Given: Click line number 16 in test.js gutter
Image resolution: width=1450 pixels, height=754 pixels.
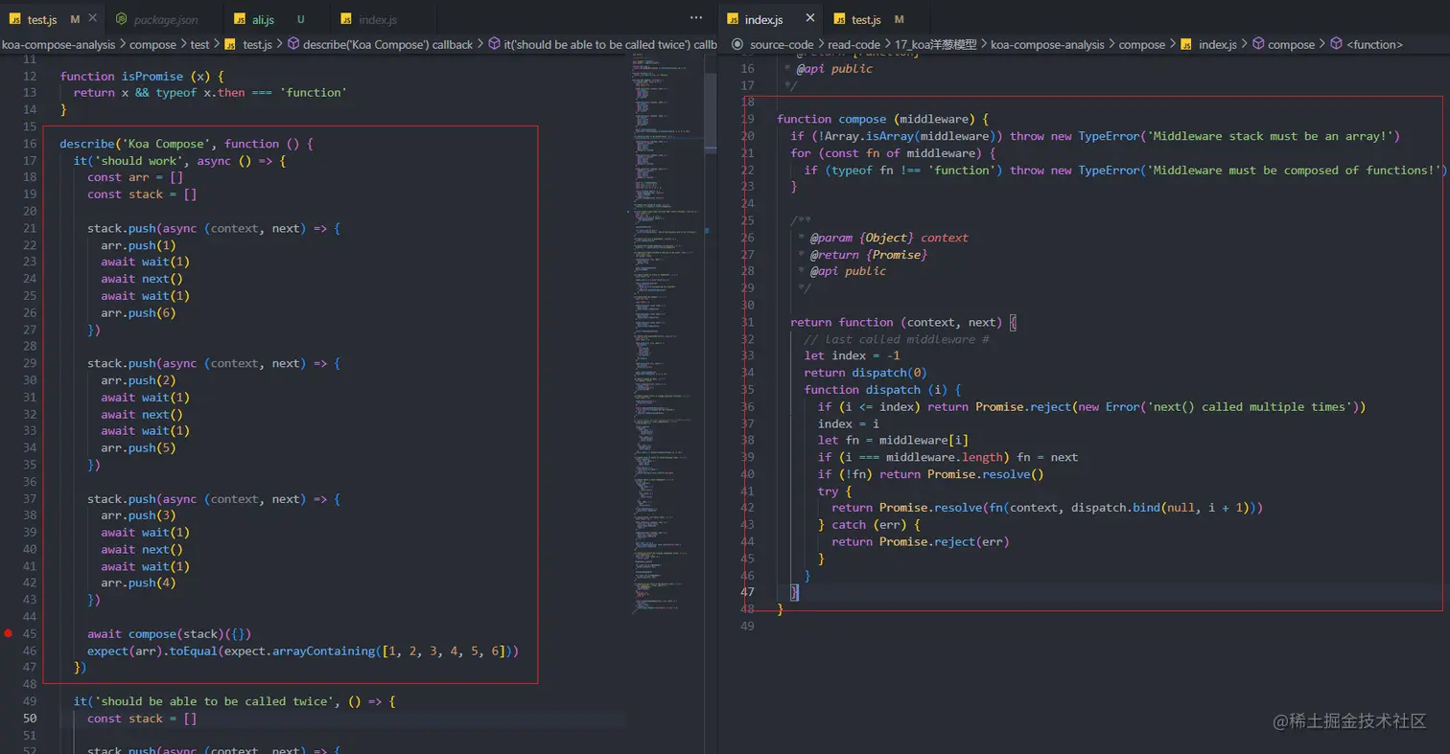Looking at the screenshot, I should coord(29,144).
